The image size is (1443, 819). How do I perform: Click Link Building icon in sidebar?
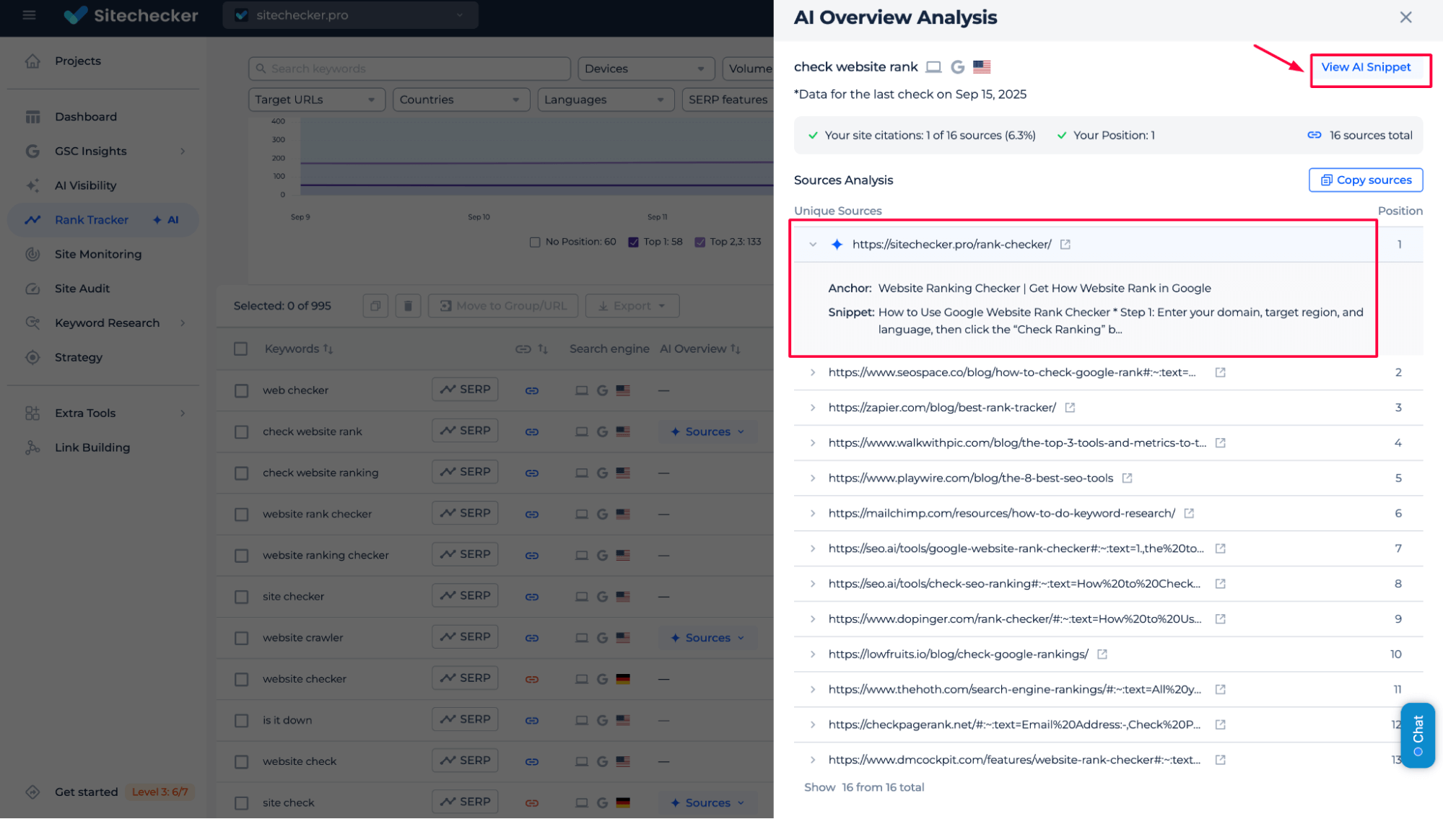tap(32, 447)
